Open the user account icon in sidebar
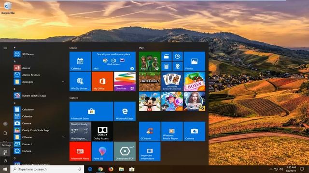The height and width of the screenshot is (173, 309). 5,124
